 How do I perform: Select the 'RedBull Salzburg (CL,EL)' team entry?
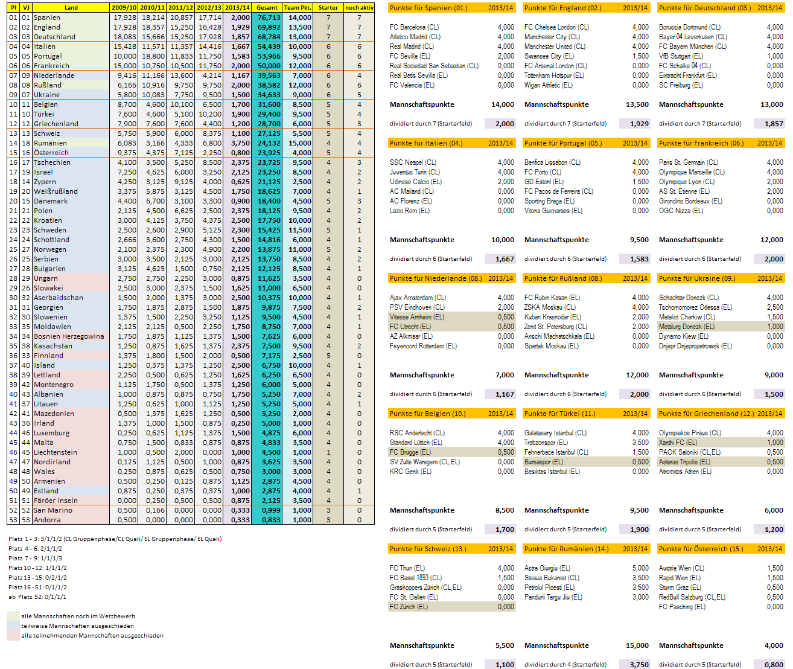point(692,597)
